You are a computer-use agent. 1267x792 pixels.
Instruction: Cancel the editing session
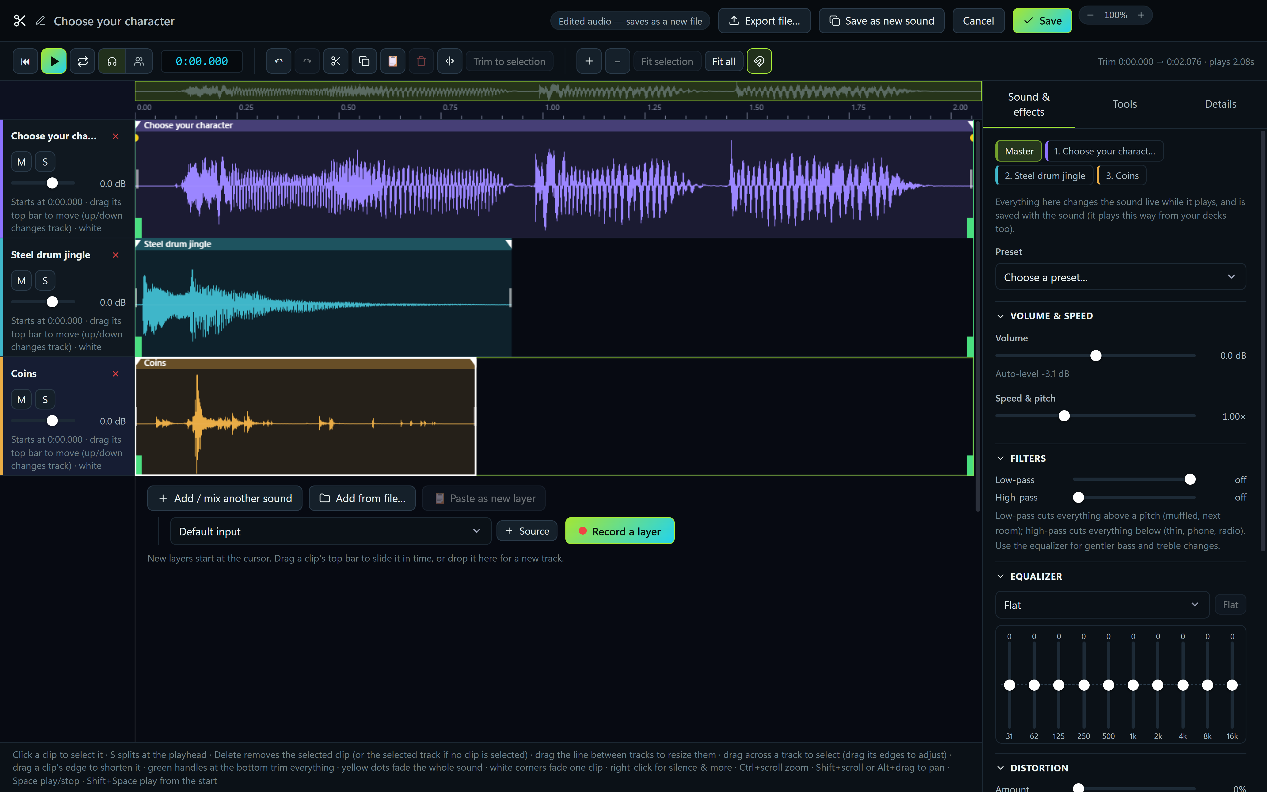[x=978, y=21]
